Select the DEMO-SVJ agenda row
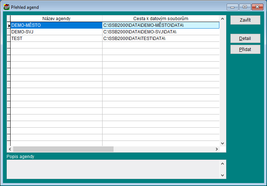 [56, 32]
